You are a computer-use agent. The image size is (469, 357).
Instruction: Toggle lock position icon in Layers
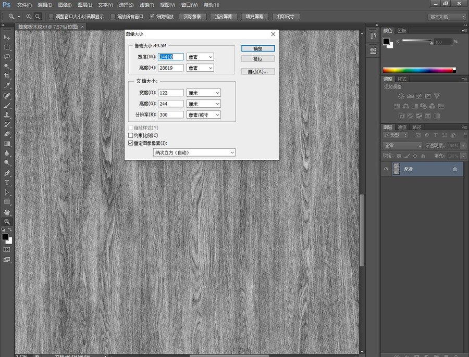[415, 156]
